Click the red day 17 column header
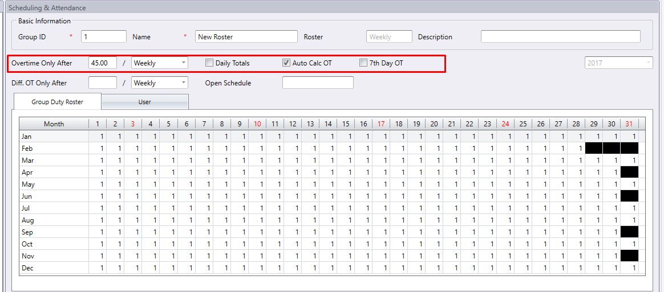Viewport: 664px width, 292px height. coord(381,124)
